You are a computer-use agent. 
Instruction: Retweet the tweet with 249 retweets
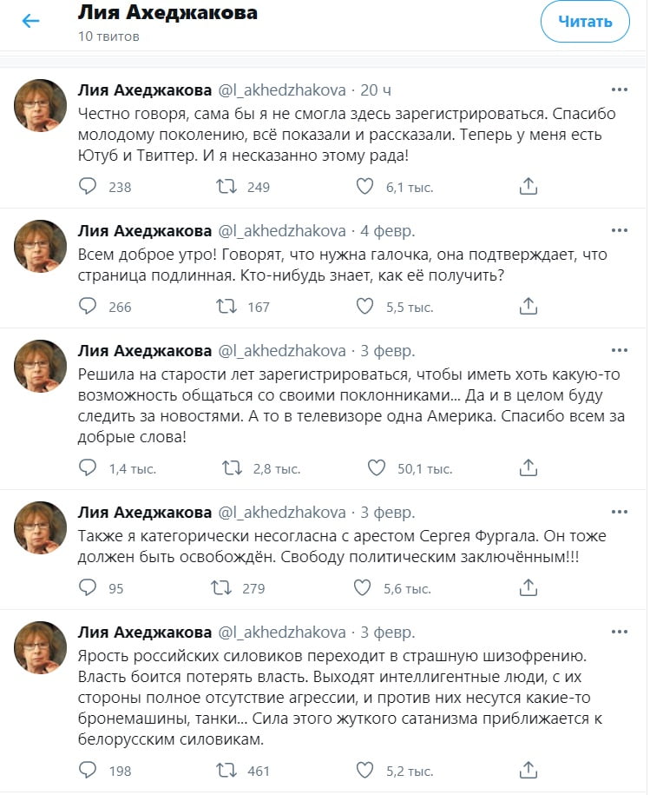[227, 187]
